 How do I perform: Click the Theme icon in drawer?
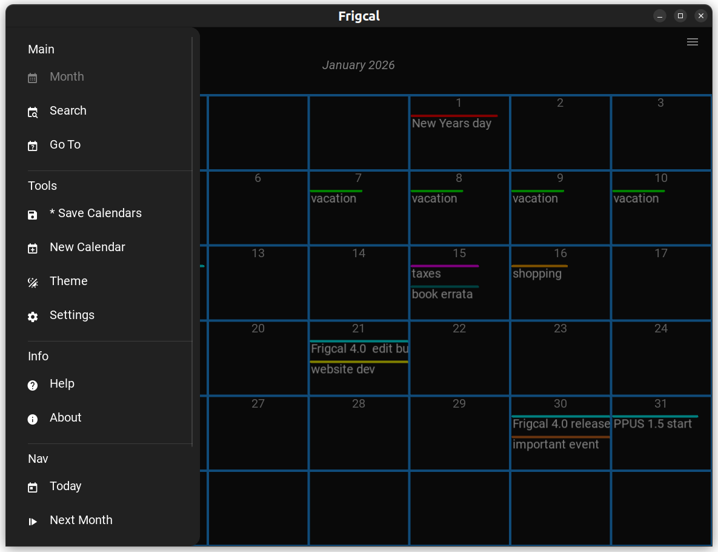33,283
